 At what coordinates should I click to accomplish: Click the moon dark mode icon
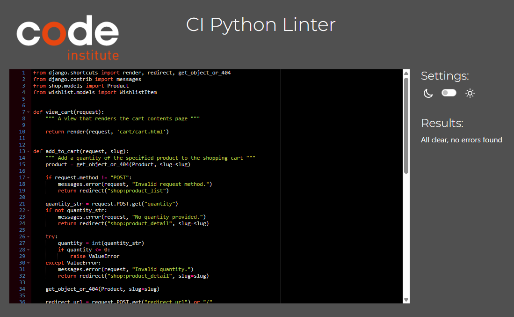428,93
